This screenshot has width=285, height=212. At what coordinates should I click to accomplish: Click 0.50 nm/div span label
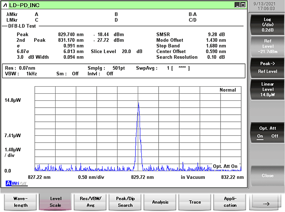(x=91, y=177)
